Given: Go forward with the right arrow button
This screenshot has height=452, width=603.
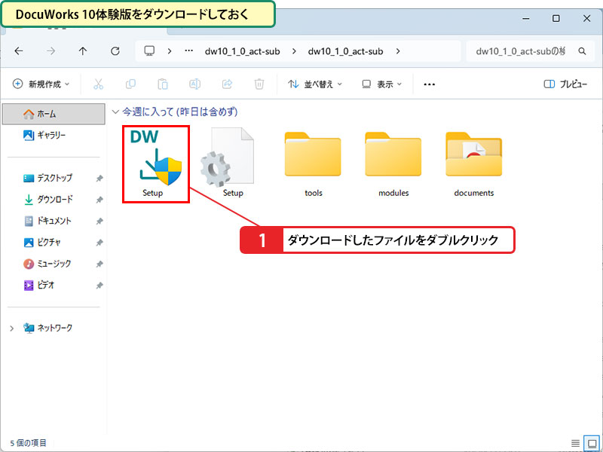Looking at the screenshot, I should [x=51, y=50].
